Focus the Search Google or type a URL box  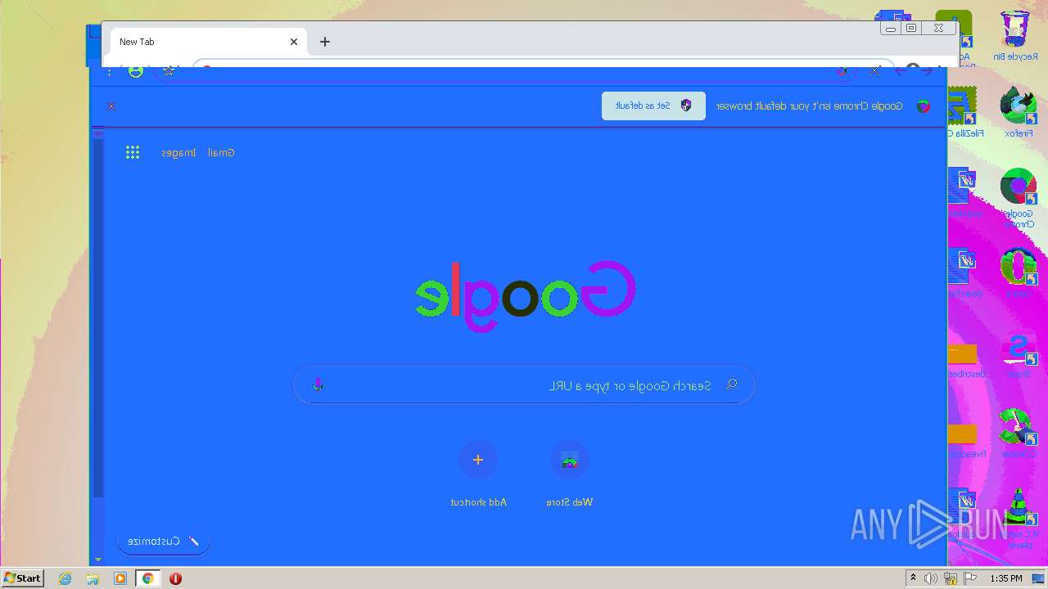(x=524, y=384)
